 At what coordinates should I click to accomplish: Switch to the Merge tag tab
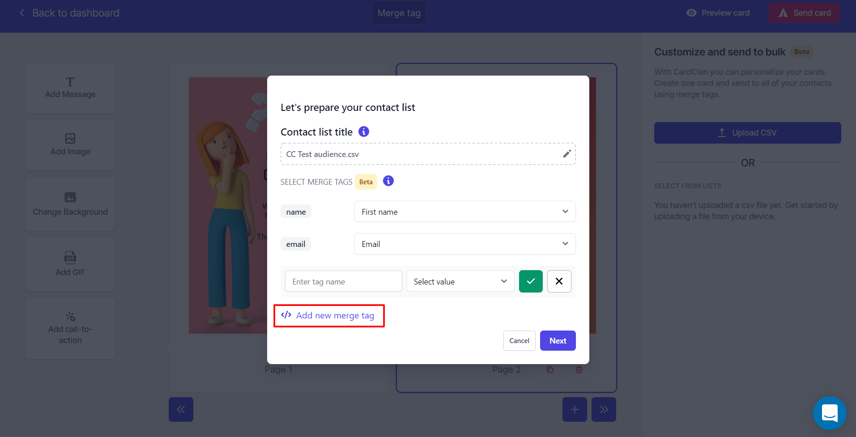click(x=398, y=13)
